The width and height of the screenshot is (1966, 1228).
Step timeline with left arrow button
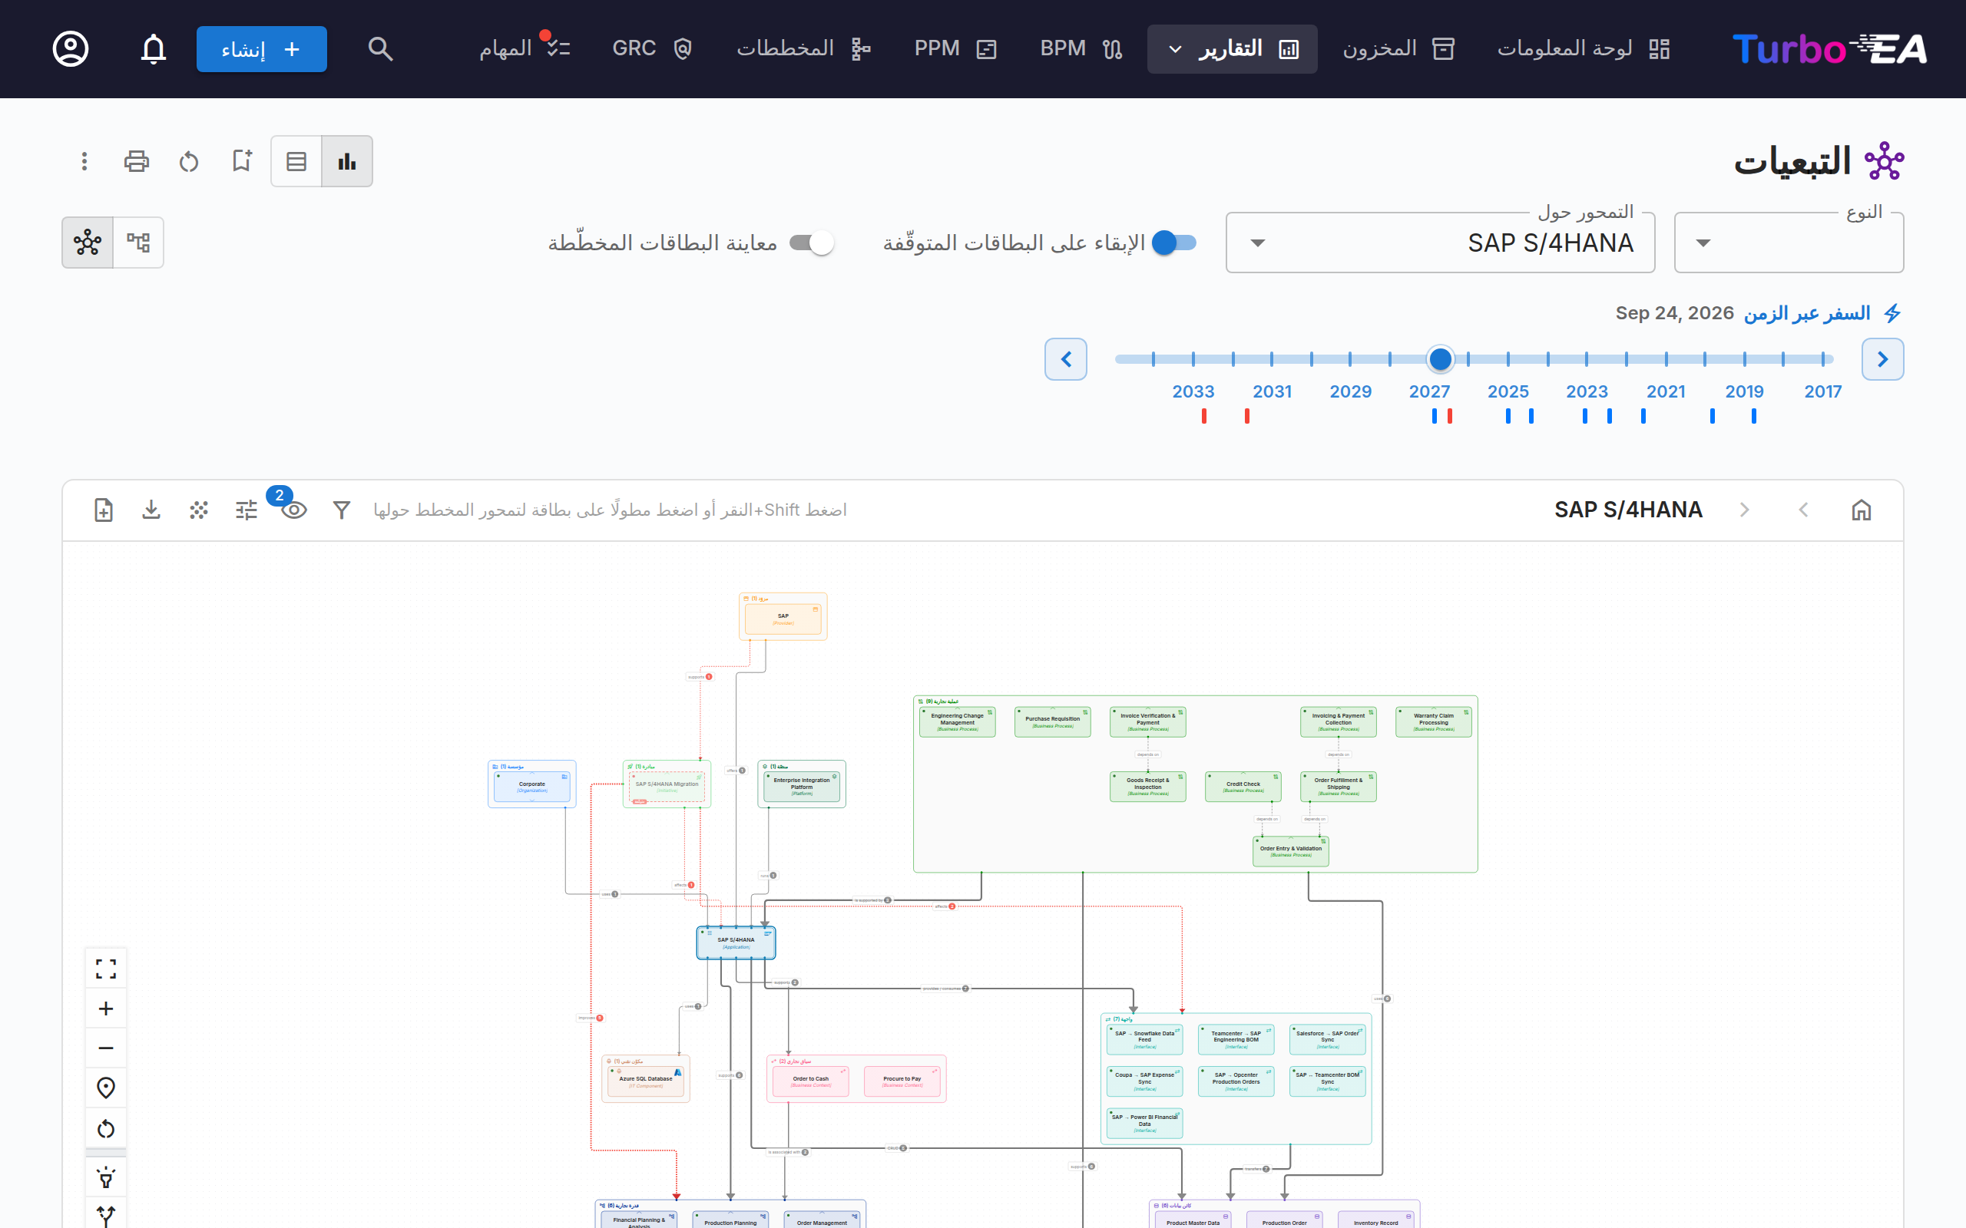pos(1066,359)
